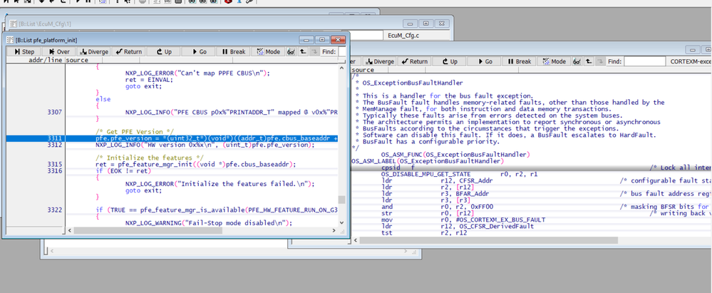The width and height of the screenshot is (712, 293).
Task: Click the EcuM_Cfg list window title icon
Action: pos(13,23)
